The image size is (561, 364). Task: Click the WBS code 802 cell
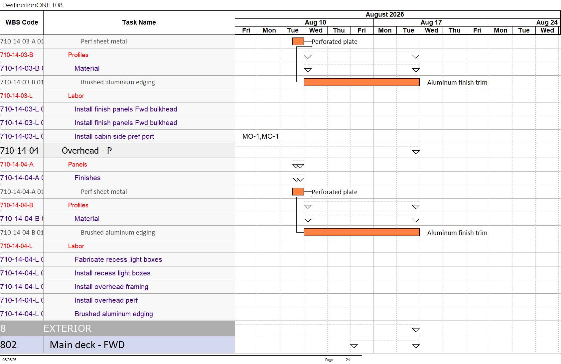tap(22, 345)
